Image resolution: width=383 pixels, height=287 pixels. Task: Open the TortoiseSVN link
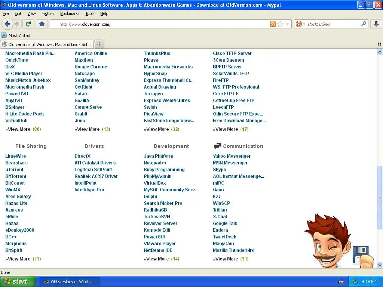click(x=157, y=216)
